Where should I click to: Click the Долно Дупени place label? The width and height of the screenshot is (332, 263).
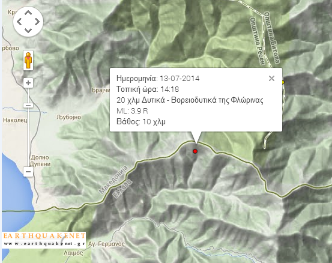coord(40,160)
